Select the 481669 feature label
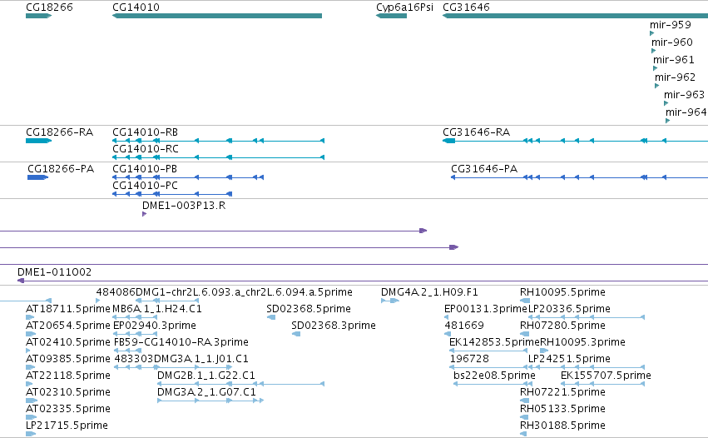 464,326
